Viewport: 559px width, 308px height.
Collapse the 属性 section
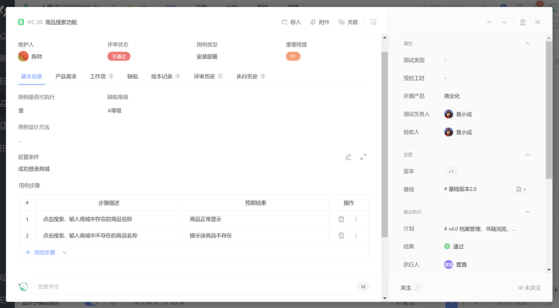coord(528,43)
